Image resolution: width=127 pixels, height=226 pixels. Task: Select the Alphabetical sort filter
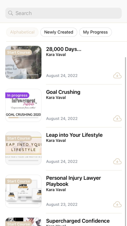[x=22, y=32]
